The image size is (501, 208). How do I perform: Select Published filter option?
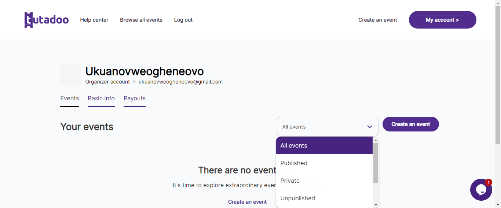click(x=324, y=163)
